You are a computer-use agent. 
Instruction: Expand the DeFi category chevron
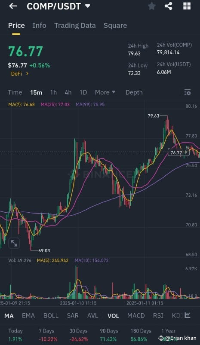tap(28, 73)
